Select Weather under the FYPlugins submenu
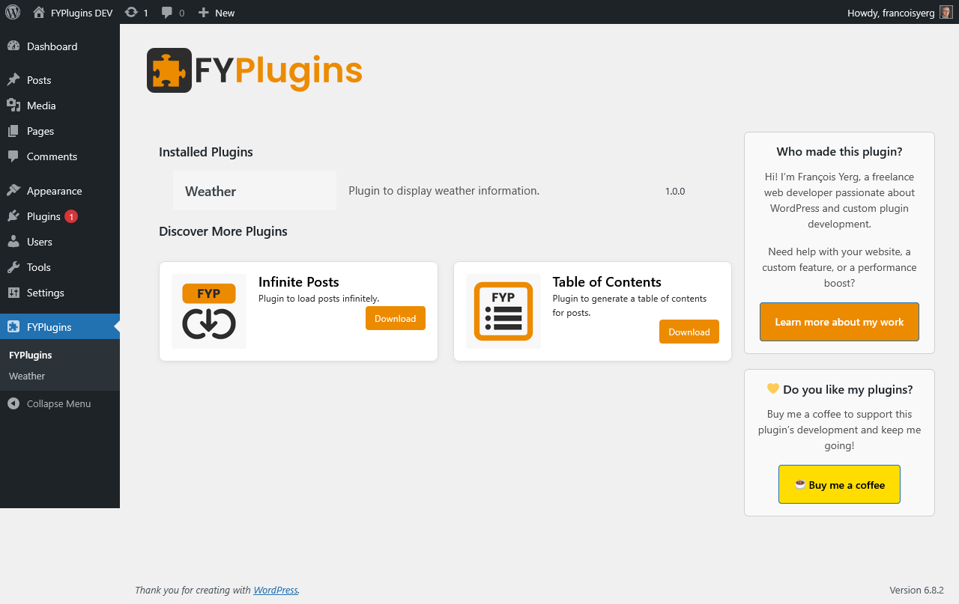The image size is (959, 604). (x=26, y=376)
